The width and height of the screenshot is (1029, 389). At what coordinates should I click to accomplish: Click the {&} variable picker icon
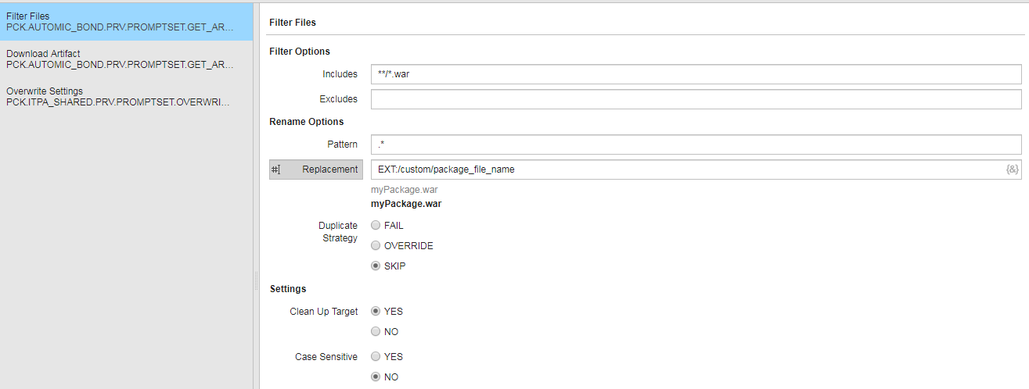coord(1013,170)
